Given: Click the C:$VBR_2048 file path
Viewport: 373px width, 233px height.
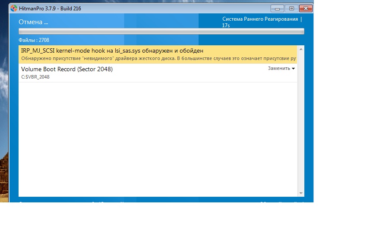Looking at the screenshot, I should point(35,77).
